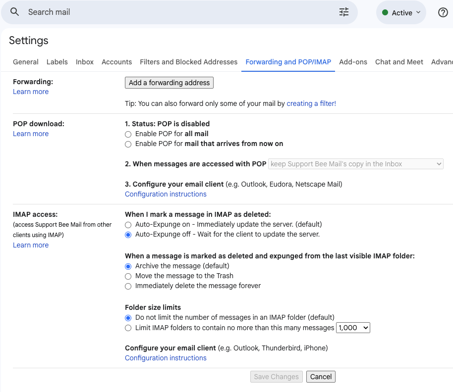Select Limit IMAP folders message option
The height and width of the screenshot is (392, 453).
128,328
